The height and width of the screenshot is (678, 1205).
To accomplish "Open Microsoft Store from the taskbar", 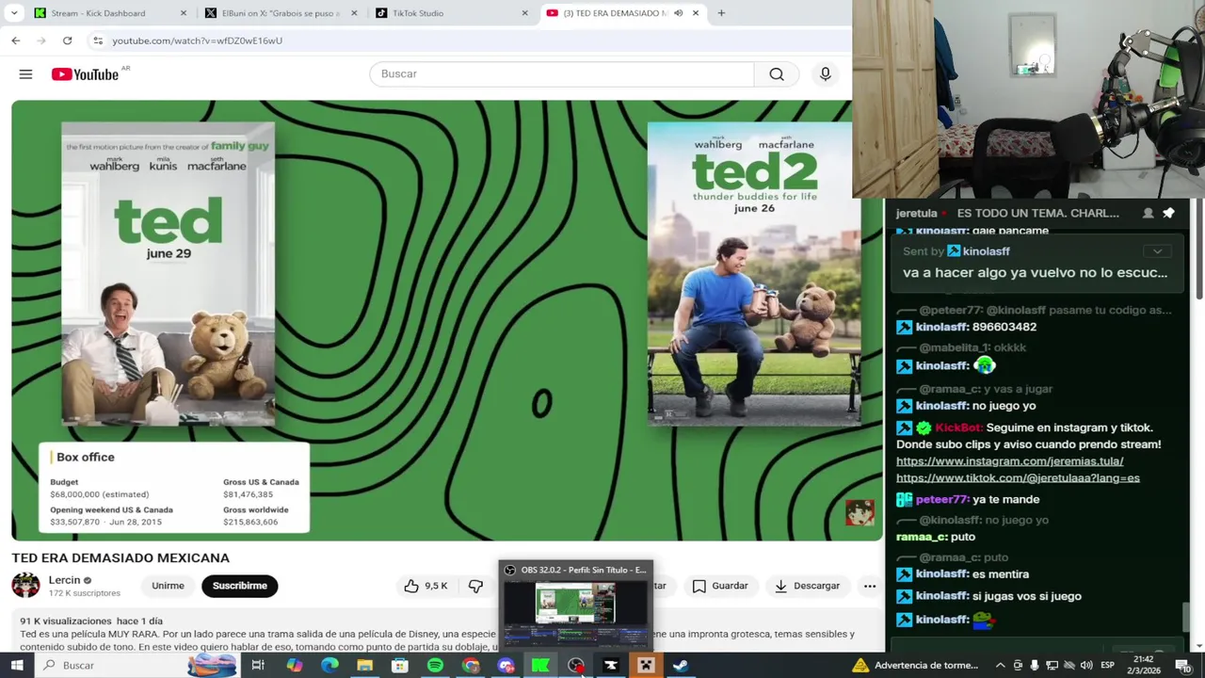I will [x=399, y=666].
